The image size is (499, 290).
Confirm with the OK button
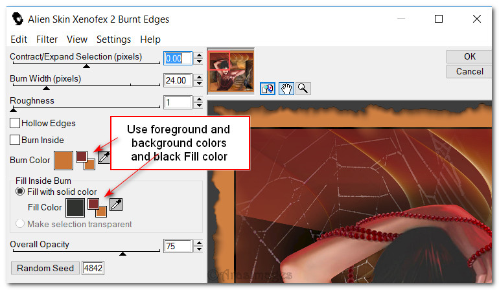pos(469,56)
